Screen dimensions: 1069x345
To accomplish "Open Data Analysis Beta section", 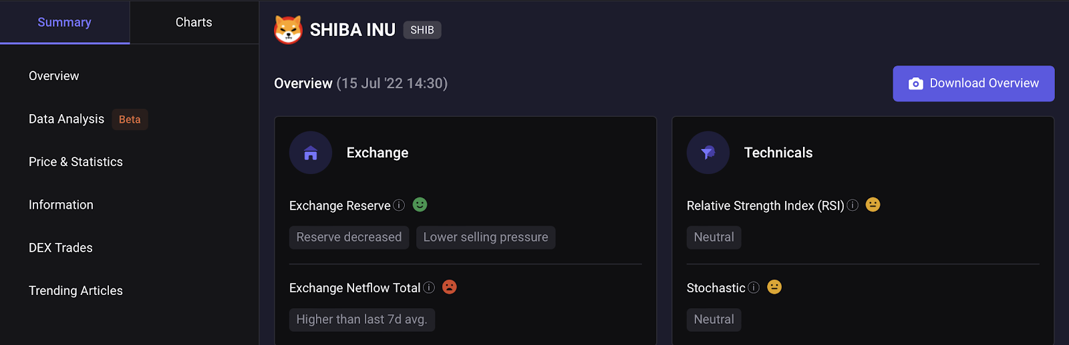I will coord(88,119).
